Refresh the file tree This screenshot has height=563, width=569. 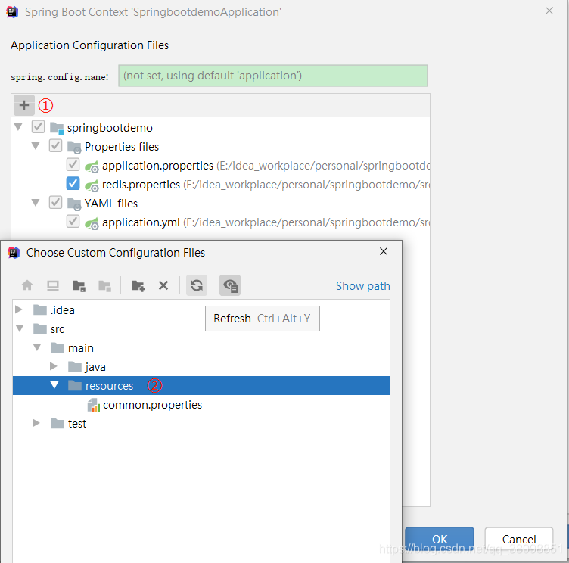tap(197, 285)
